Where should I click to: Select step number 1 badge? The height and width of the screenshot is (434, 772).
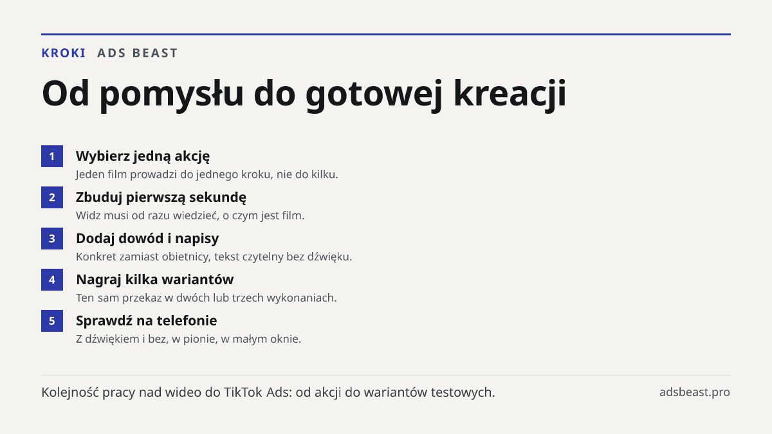tap(52, 156)
